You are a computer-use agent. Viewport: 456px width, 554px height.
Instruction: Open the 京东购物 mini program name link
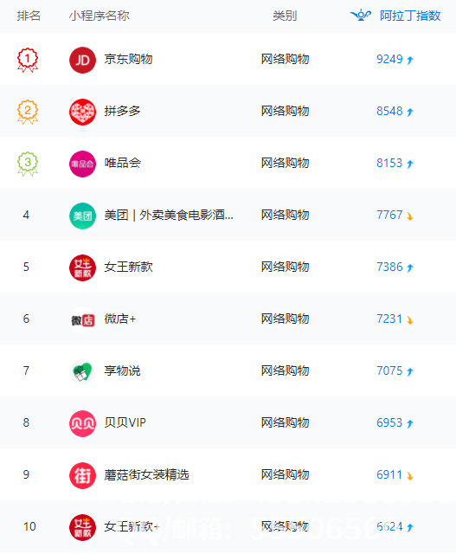point(128,59)
